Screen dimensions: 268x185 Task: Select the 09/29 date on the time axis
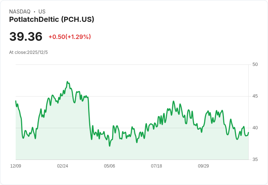pyautogui.click(x=204, y=166)
